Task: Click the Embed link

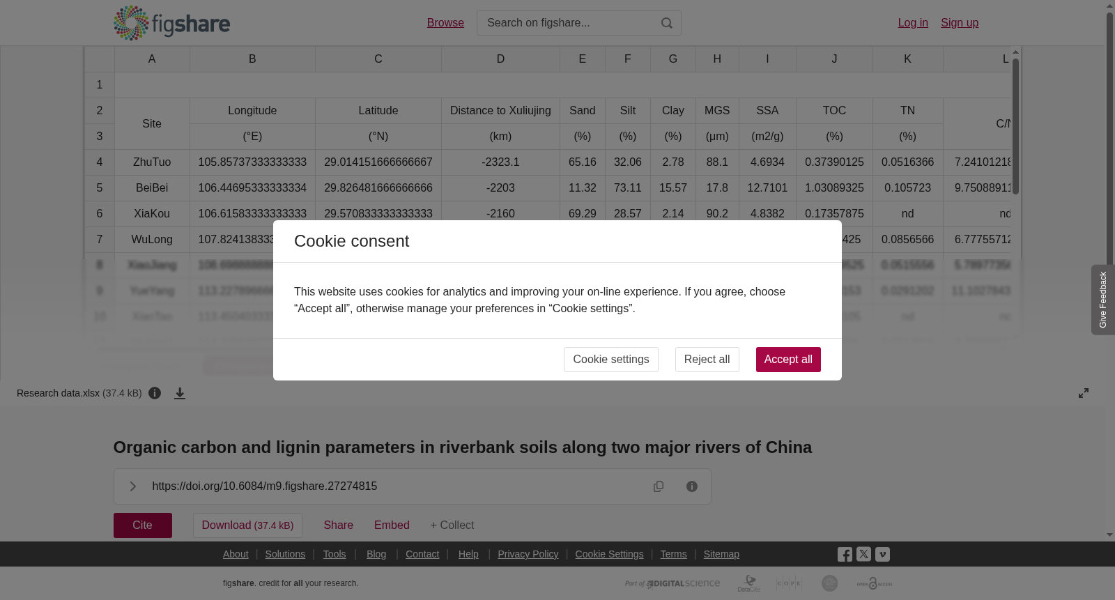Action: [392, 525]
